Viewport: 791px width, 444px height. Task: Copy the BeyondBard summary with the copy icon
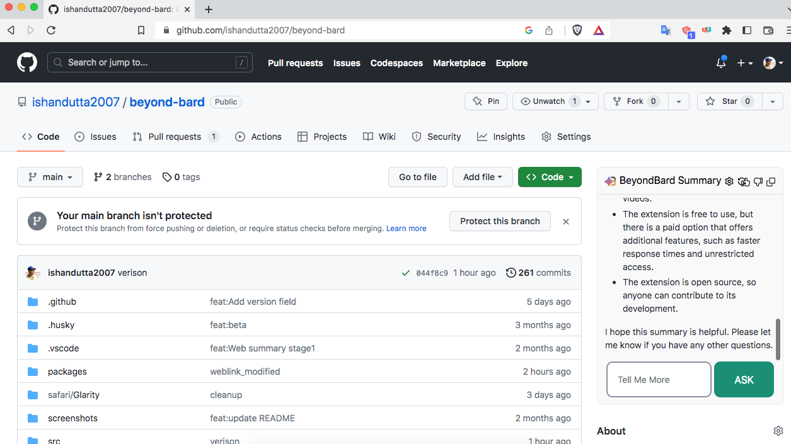pos(771,181)
